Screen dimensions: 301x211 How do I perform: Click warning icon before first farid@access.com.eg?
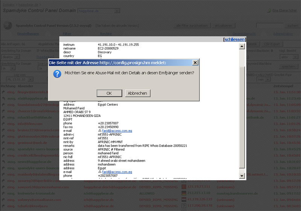100,131
